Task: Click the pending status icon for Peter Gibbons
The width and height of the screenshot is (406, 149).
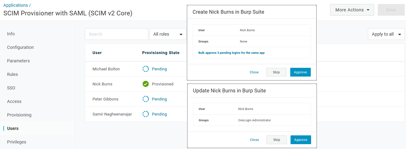Action: coord(146,99)
